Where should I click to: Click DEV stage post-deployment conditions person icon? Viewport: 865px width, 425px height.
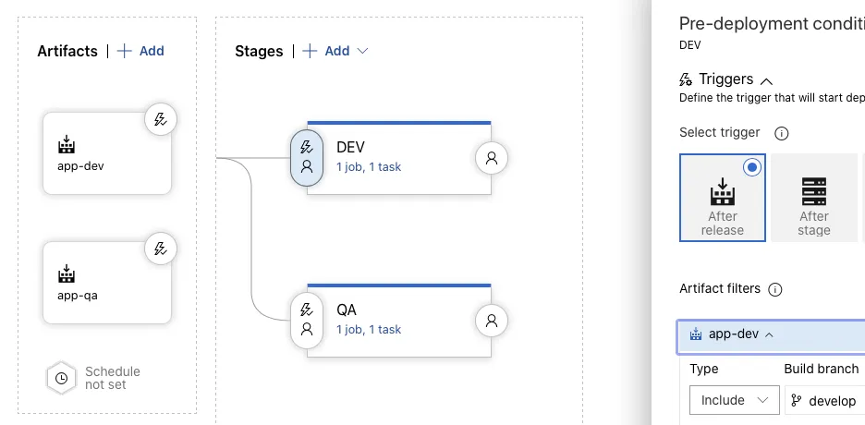point(492,158)
